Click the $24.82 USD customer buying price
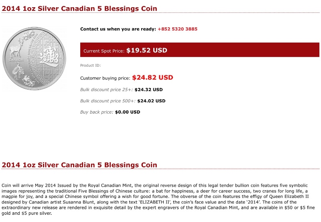 coord(152,77)
